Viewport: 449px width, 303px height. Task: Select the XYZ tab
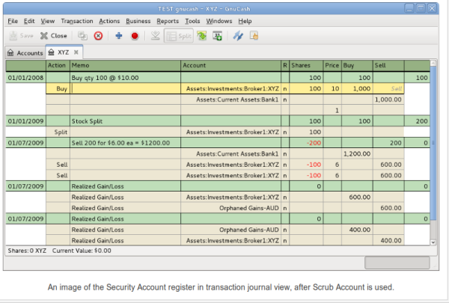click(x=64, y=52)
